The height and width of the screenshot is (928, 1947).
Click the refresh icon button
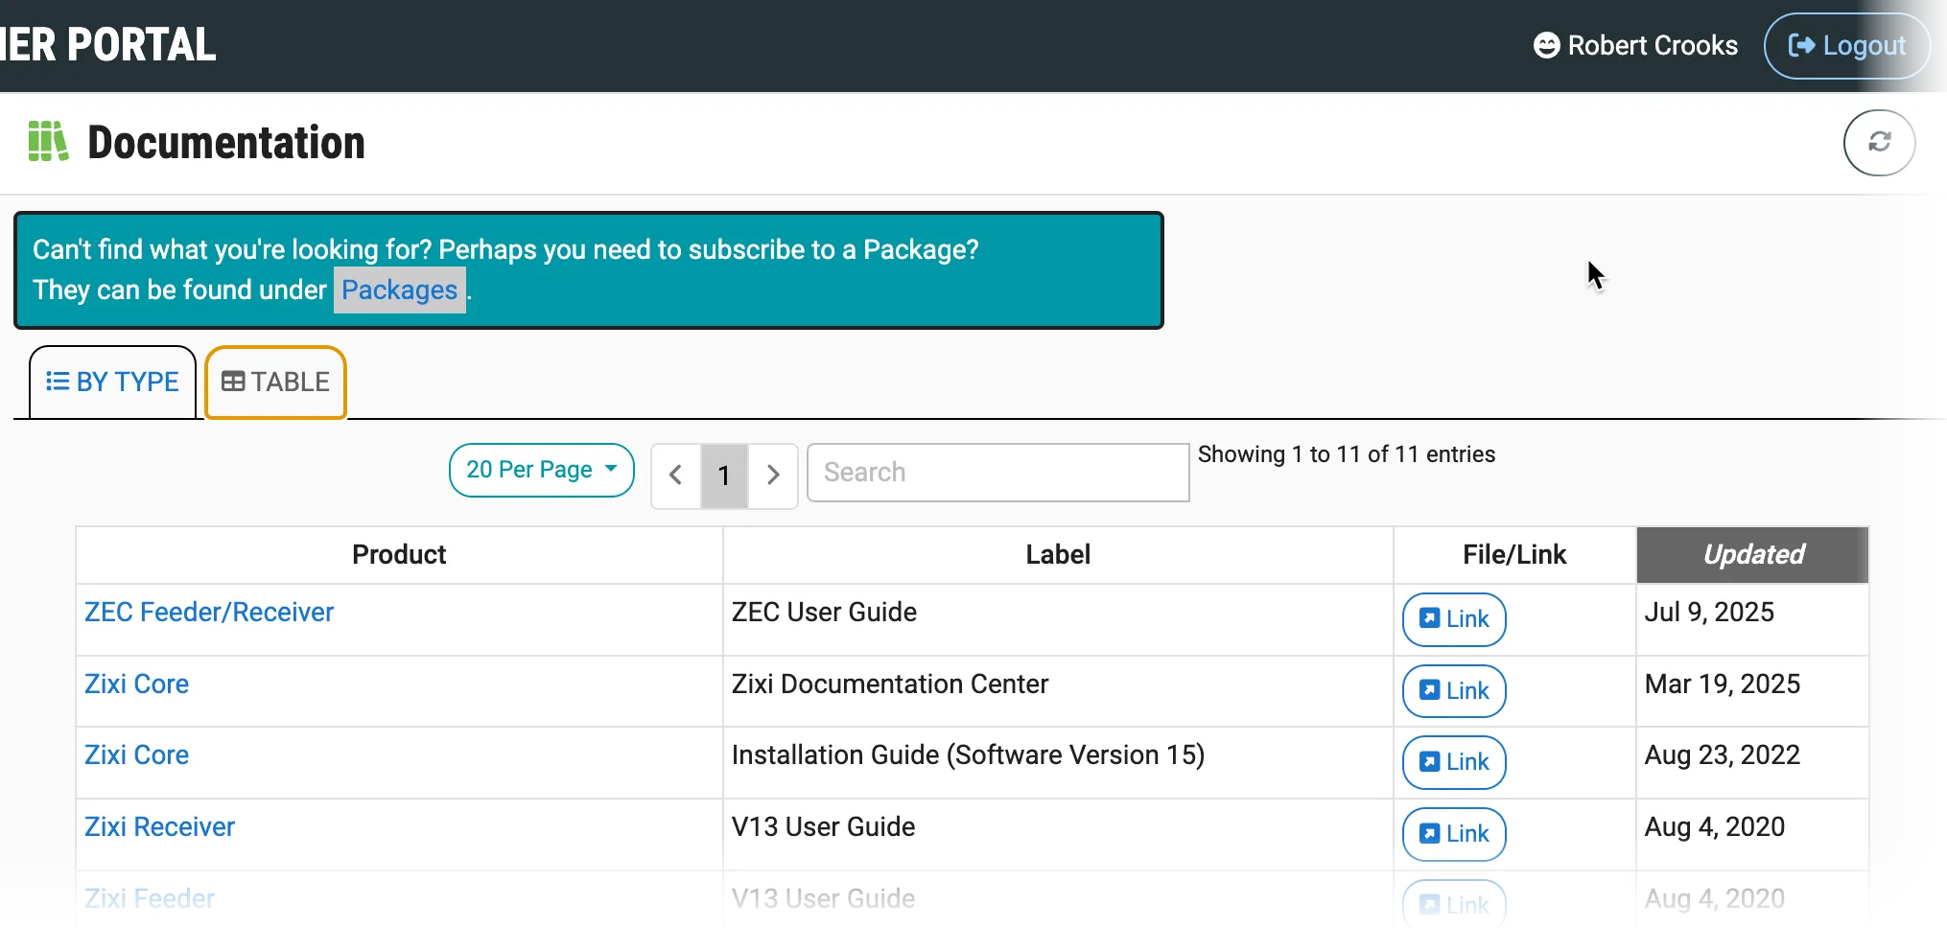coord(1879,143)
